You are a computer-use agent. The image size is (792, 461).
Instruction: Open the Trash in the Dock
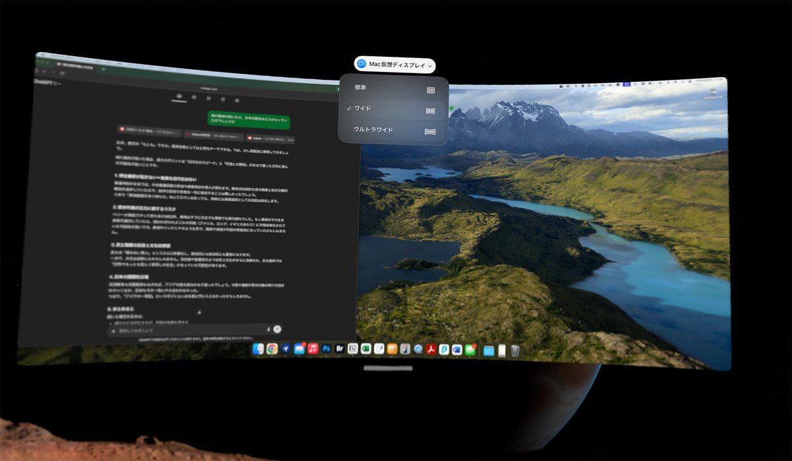[515, 351]
